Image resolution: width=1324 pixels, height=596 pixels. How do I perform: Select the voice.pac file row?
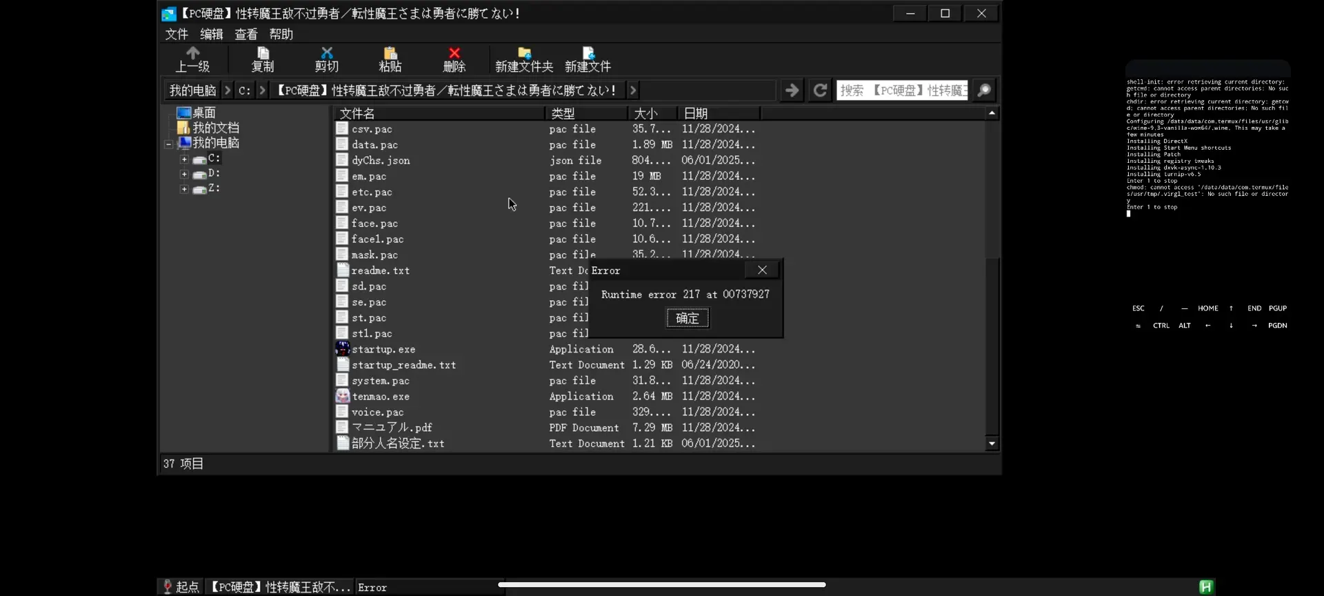coord(545,412)
